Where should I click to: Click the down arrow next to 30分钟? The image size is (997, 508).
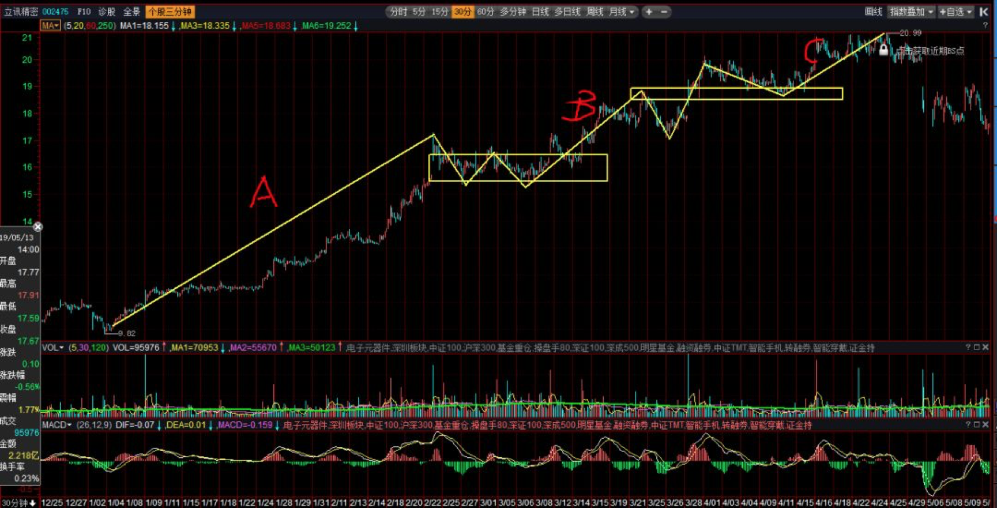click(x=33, y=503)
